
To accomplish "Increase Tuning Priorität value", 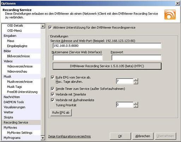I will pos(136,103).
